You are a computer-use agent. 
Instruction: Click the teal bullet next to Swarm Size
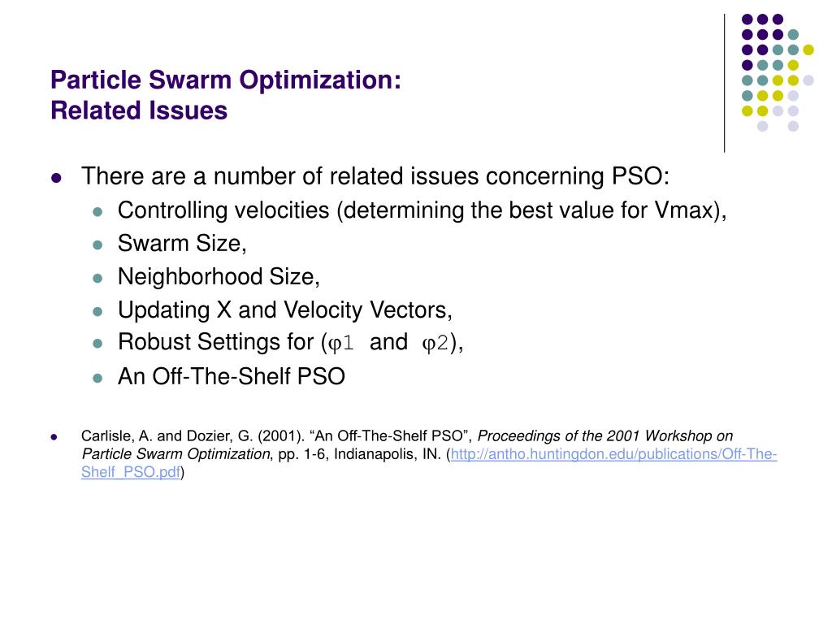click(97, 245)
